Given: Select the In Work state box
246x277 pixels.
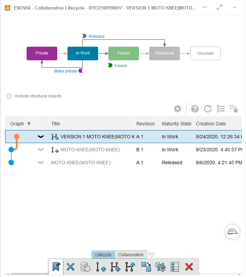Looking at the screenshot, I should [x=83, y=53].
